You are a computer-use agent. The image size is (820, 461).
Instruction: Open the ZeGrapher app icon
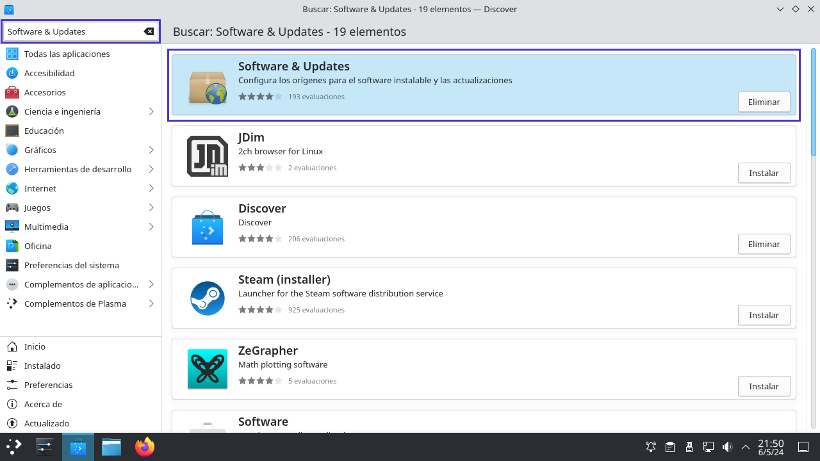pos(208,369)
